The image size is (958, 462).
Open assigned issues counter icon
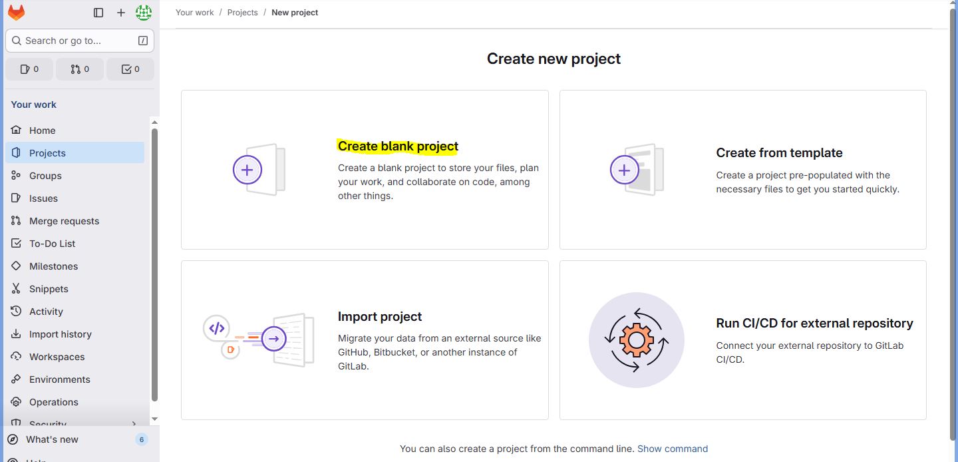(x=29, y=69)
